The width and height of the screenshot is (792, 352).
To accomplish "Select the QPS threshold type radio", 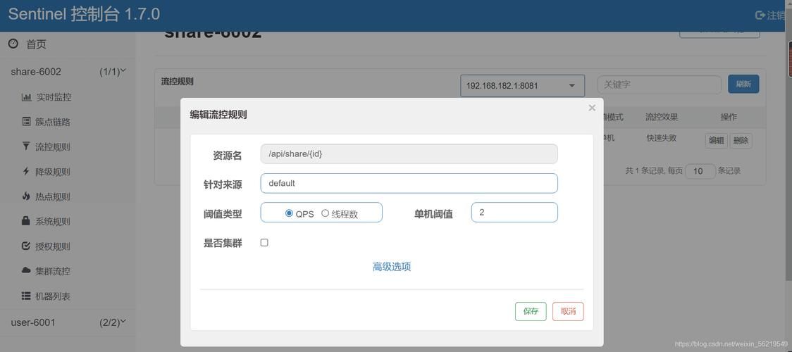I will (289, 213).
